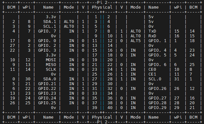Screen dimensions: 204x124
Task: Select the SDA.0 name cell
Action: click(x=50, y=79)
